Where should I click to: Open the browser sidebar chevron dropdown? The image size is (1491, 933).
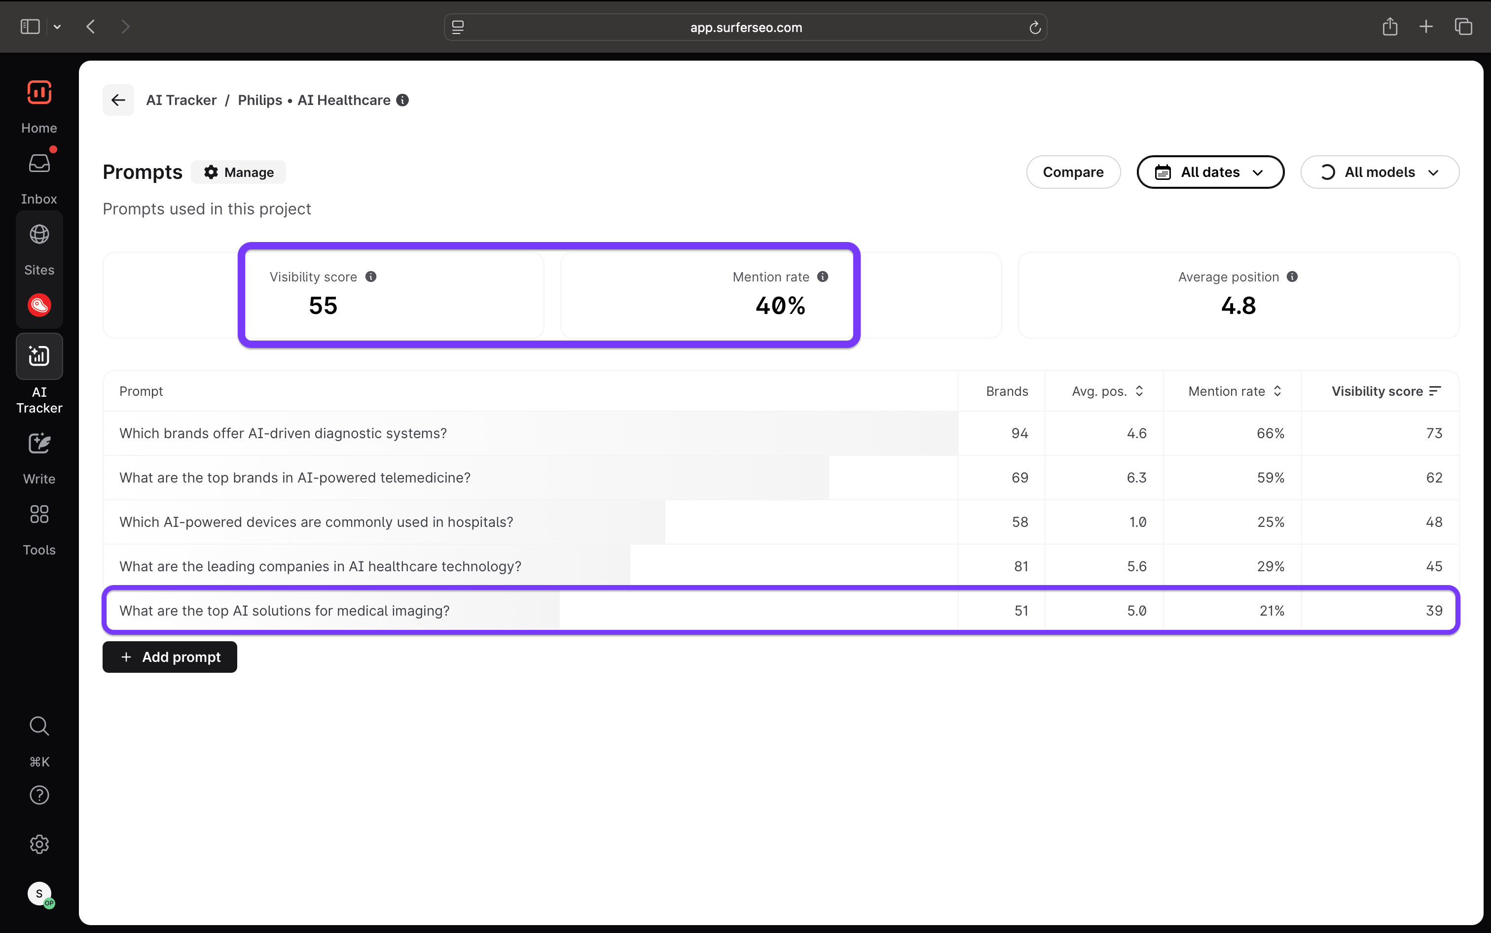coord(57,27)
